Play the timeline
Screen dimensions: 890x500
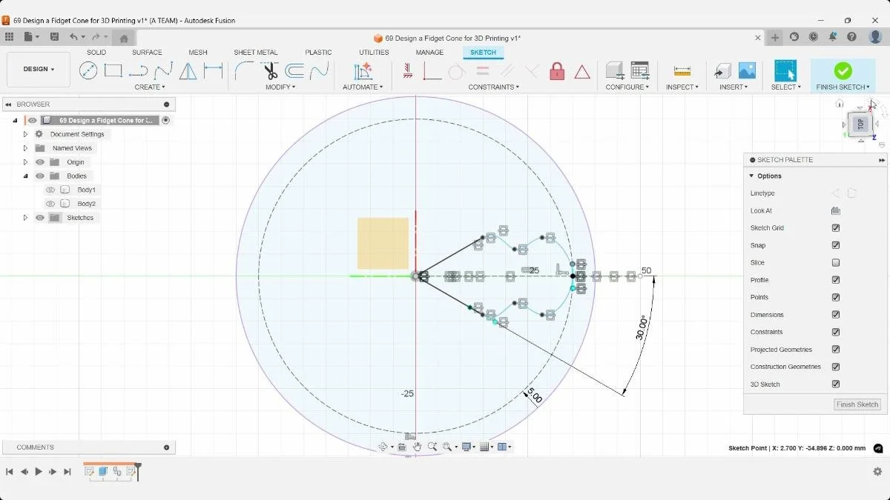pyautogui.click(x=39, y=471)
